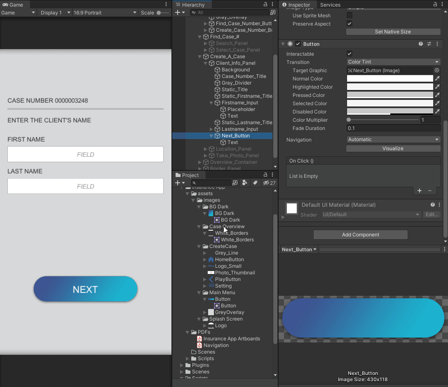Select Client_Info_Panel in the Hierarchy
This screenshot has width=448, height=387.
pos(235,63)
